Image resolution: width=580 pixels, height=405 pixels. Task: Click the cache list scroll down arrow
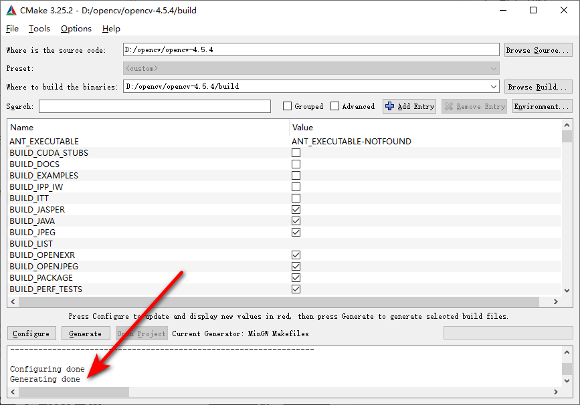(x=567, y=291)
